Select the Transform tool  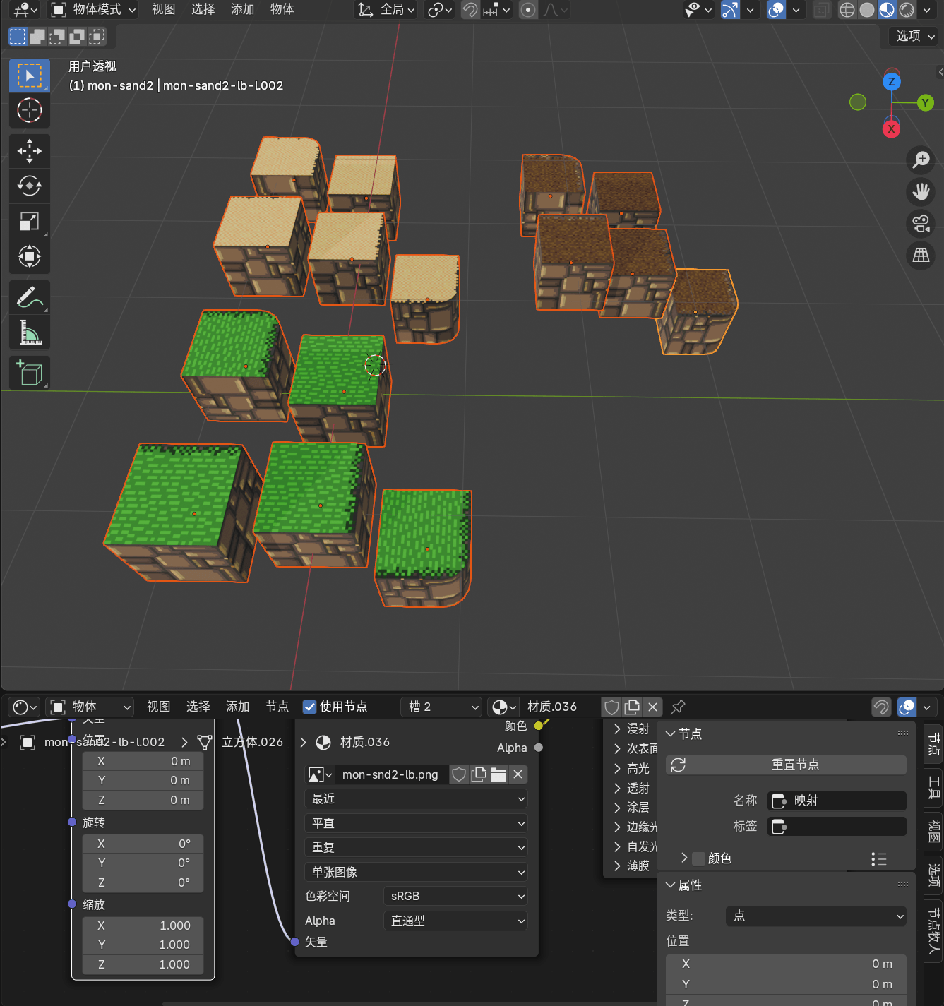tap(30, 256)
